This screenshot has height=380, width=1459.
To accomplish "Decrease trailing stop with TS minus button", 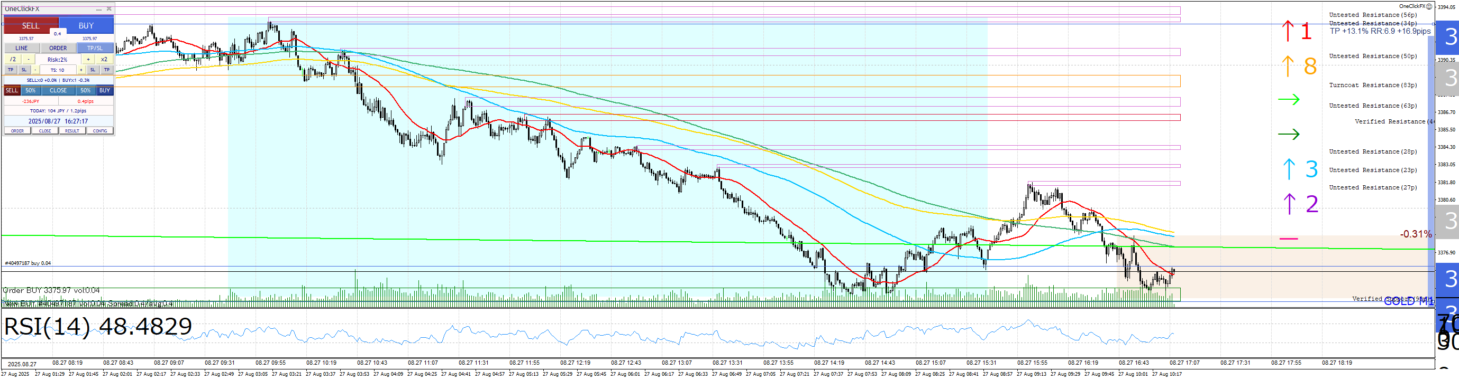I will click(x=35, y=70).
